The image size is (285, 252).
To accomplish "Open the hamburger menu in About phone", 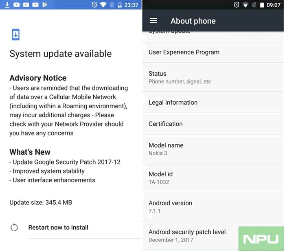I will click(x=153, y=21).
